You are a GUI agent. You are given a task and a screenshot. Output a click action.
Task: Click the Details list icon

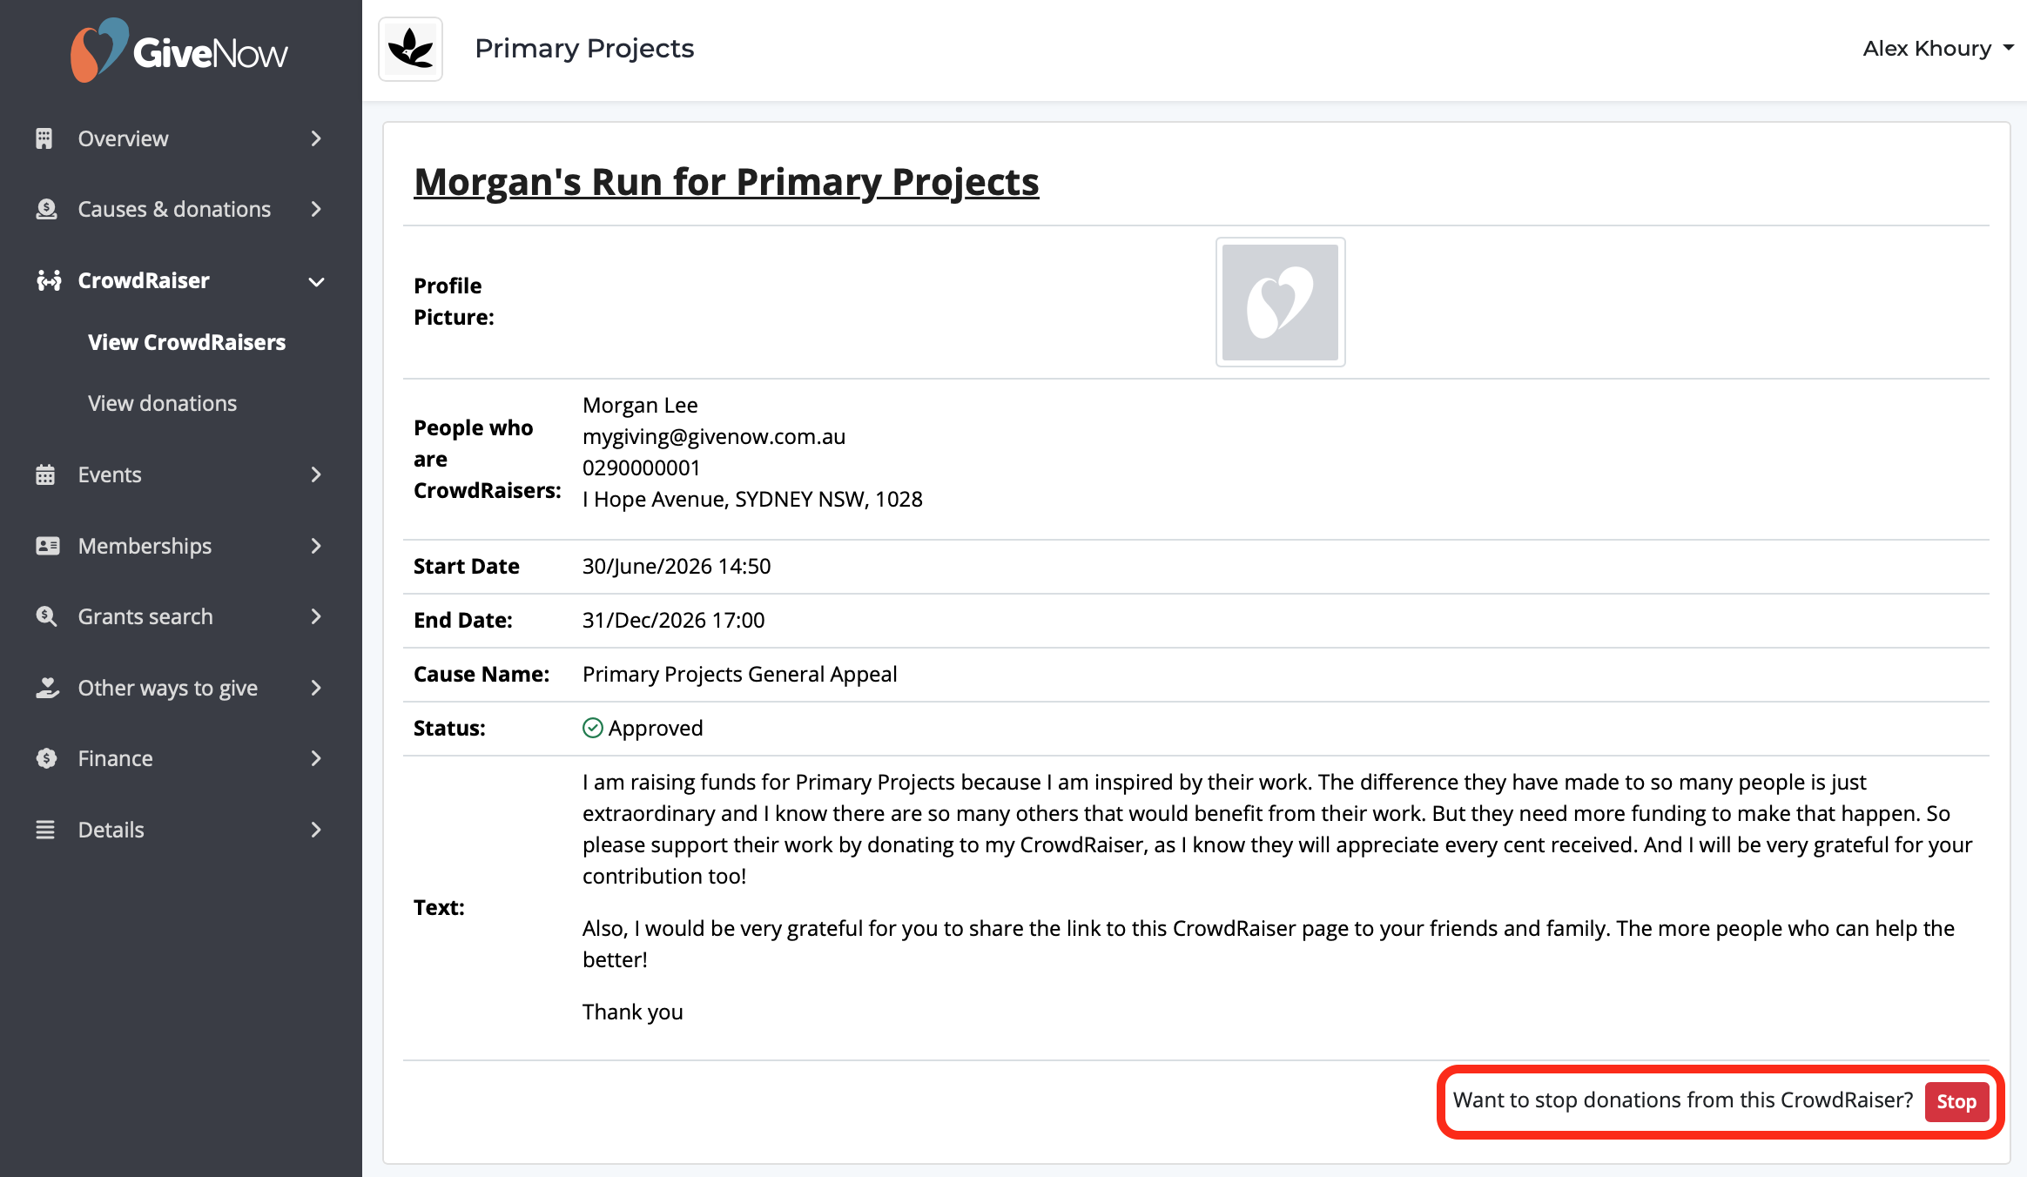point(45,830)
